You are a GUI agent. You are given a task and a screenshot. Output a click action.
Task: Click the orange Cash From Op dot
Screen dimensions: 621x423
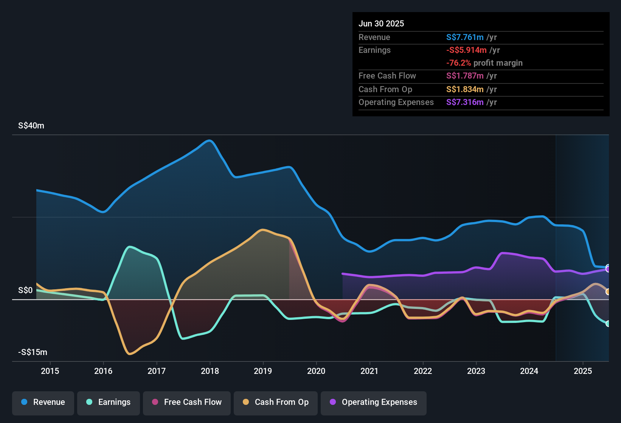click(x=246, y=402)
